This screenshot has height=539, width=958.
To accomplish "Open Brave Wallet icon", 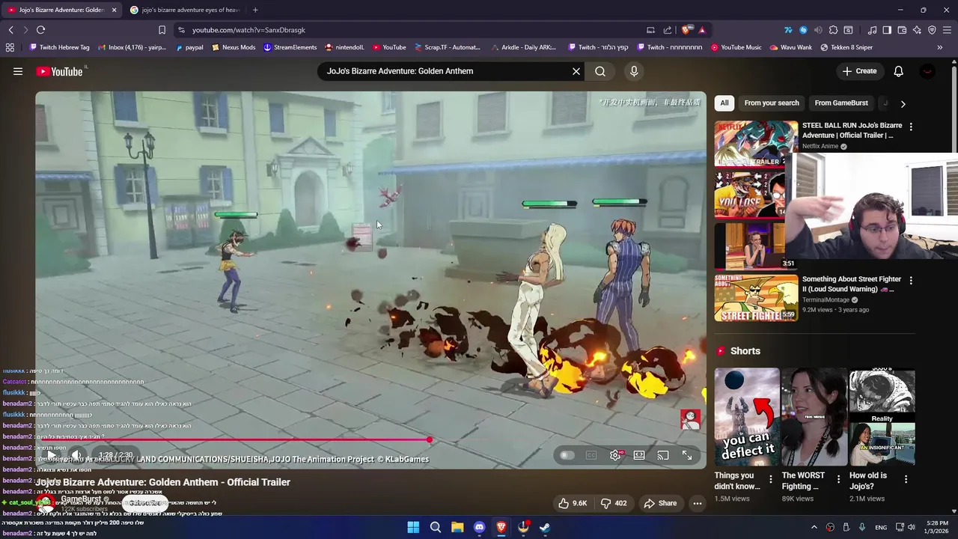I will pos(902,30).
